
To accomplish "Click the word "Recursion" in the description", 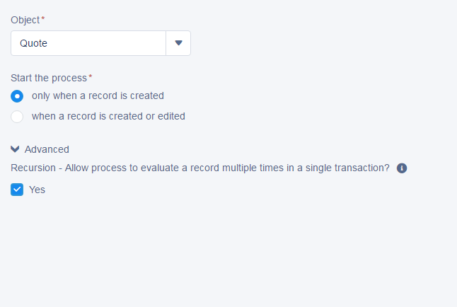I will coord(33,168).
